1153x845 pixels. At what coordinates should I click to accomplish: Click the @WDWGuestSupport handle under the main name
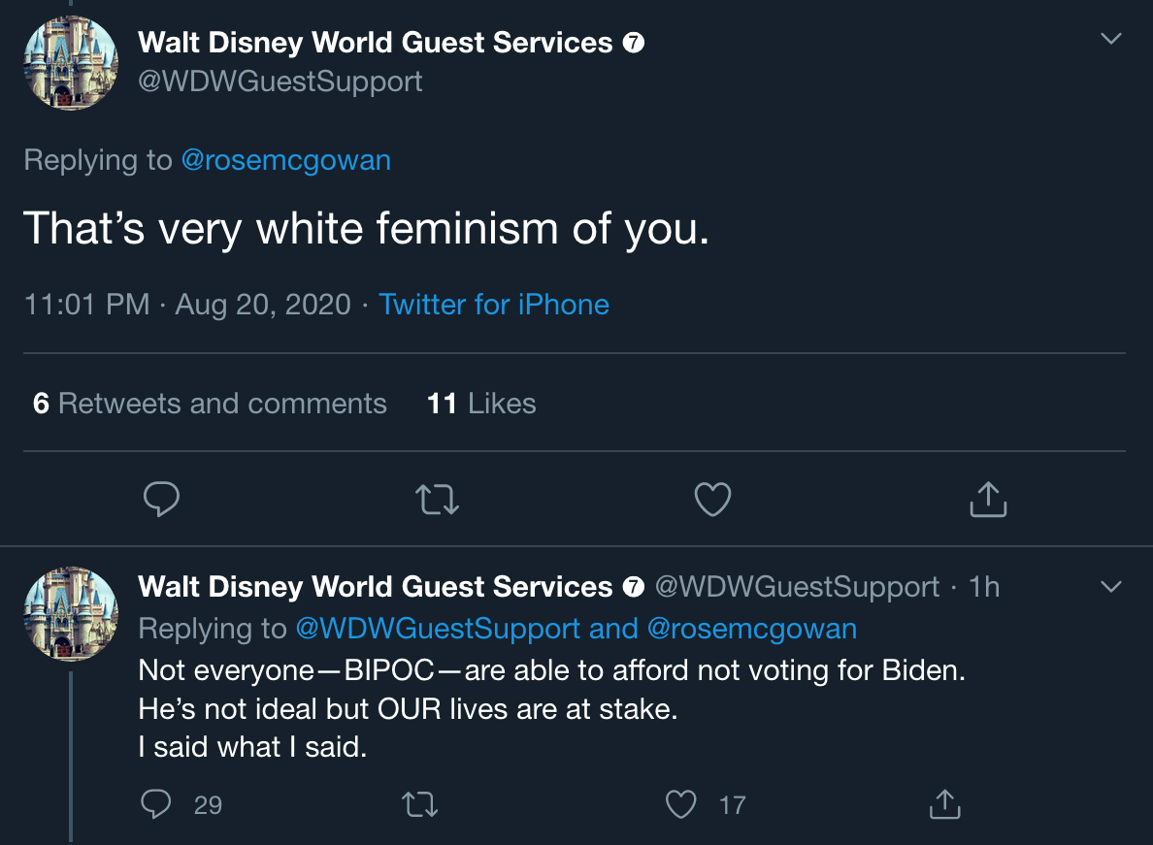pyautogui.click(x=280, y=81)
